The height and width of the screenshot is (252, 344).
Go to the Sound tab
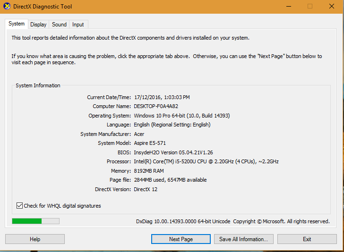click(x=59, y=25)
